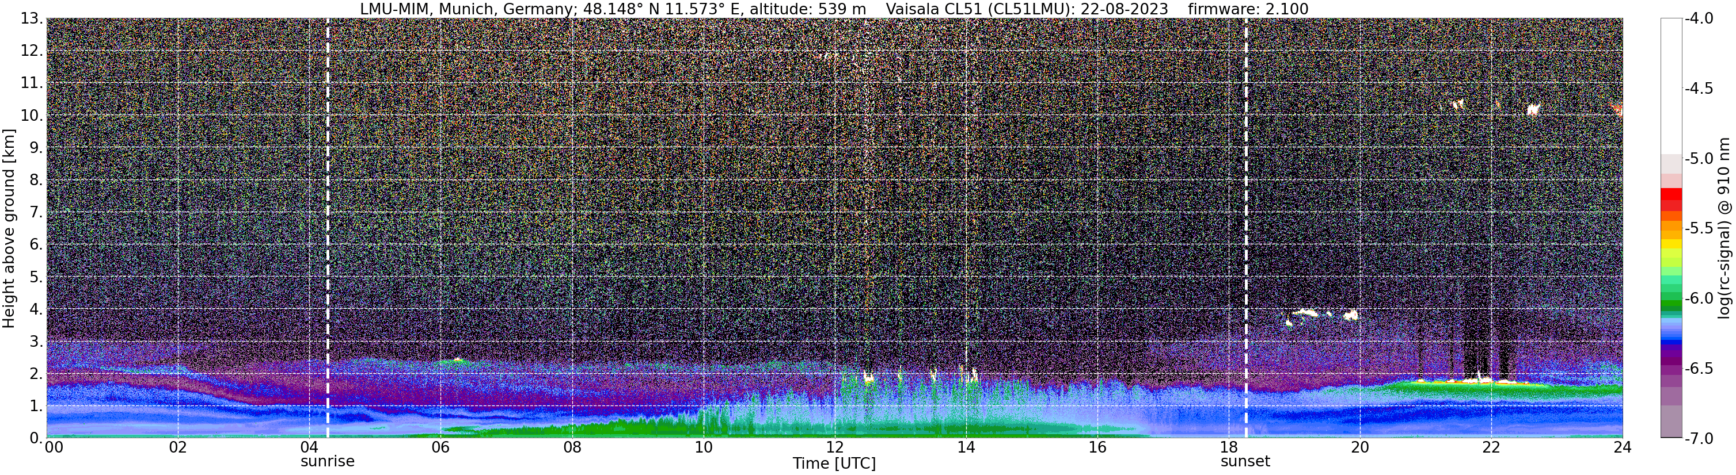Click the y-axis tick label '8.'
The width and height of the screenshot is (1736, 475).
click(x=36, y=179)
